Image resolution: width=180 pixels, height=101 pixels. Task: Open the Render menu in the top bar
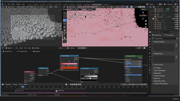[x=13, y=4]
